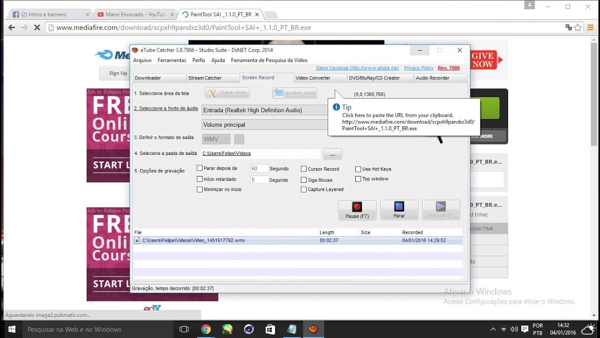This screenshot has width=600, height=338.
Task: Open the Volume principal dropdown
Action: click(265, 125)
